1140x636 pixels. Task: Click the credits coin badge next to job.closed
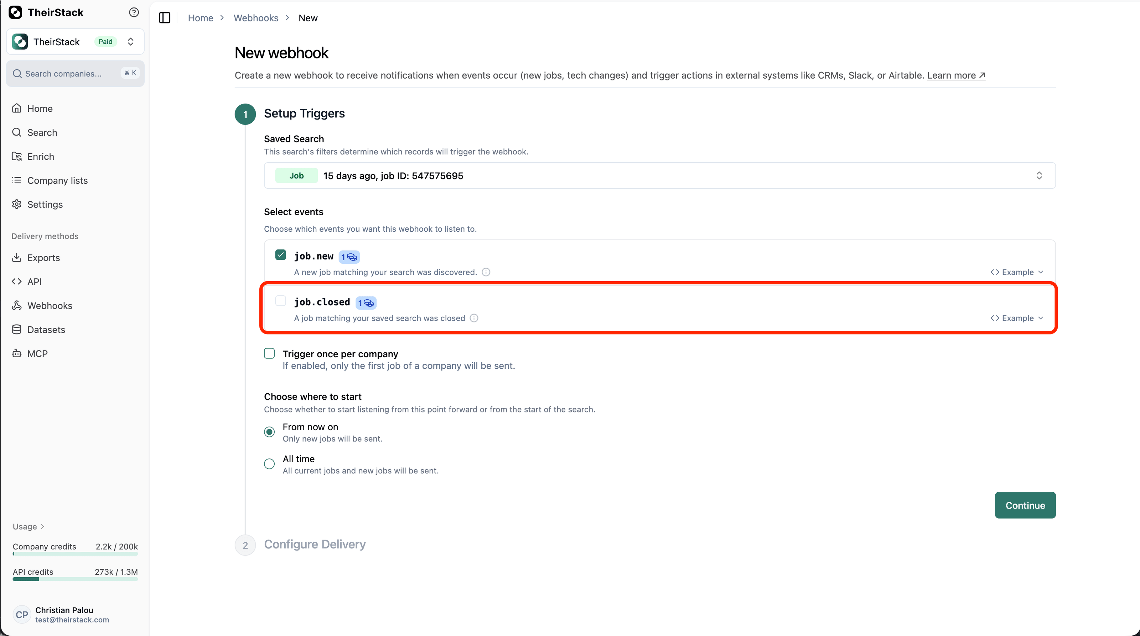[366, 303]
